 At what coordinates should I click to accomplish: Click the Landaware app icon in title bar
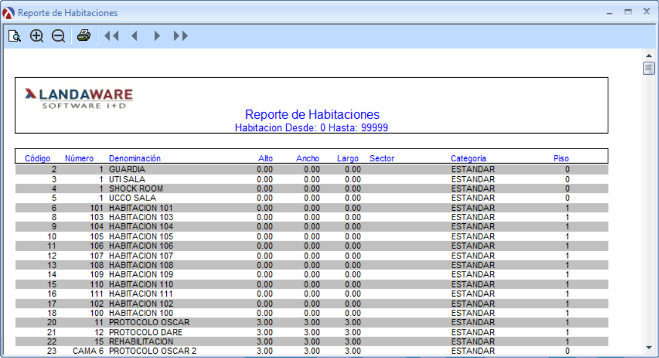9,13
